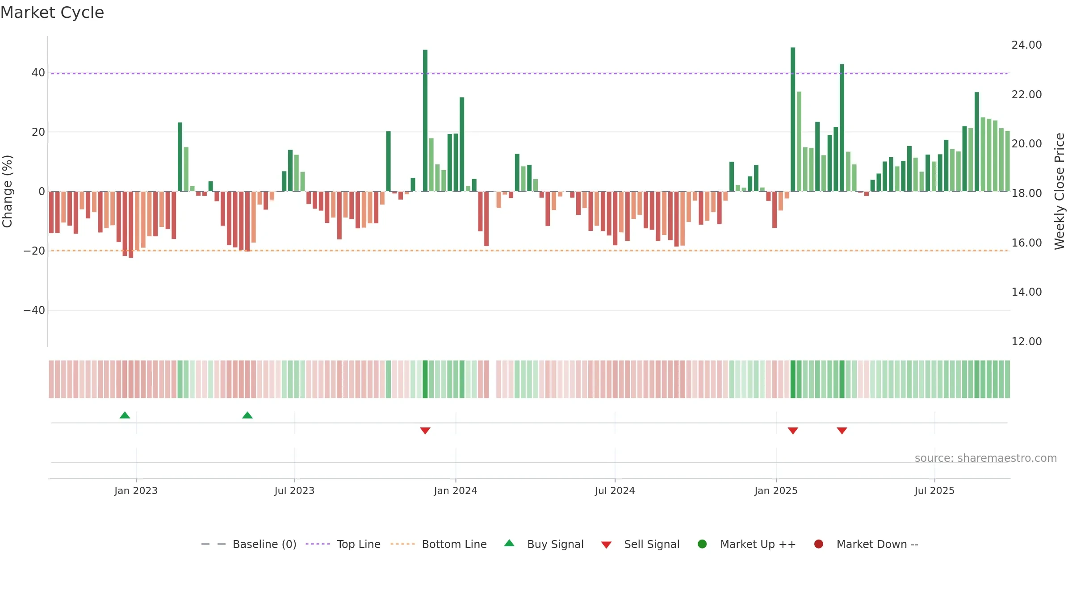
Task: Click the source: sharemaestro.com text
Action: pyautogui.click(x=986, y=458)
